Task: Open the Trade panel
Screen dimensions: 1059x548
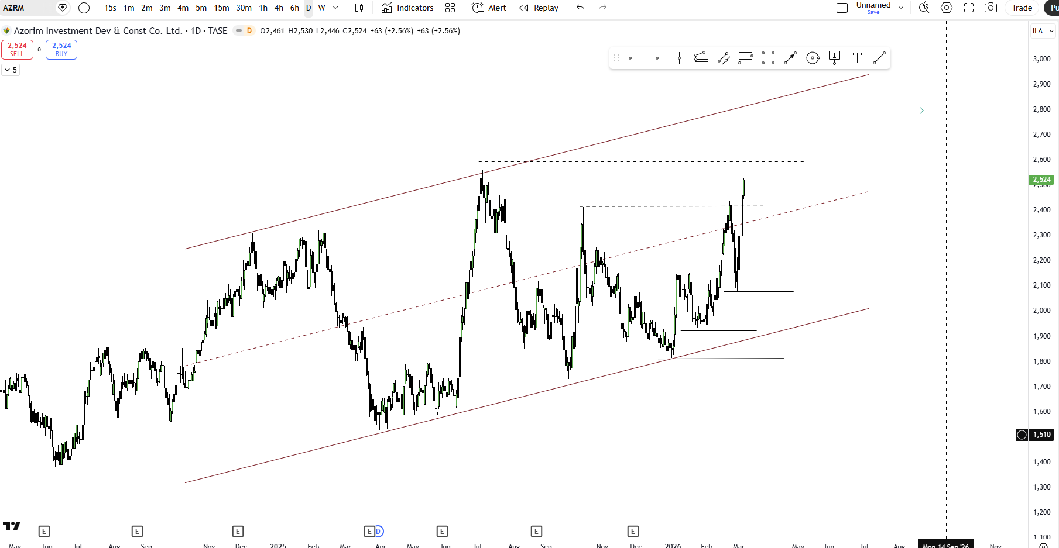Action: click(x=1022, y=8)
